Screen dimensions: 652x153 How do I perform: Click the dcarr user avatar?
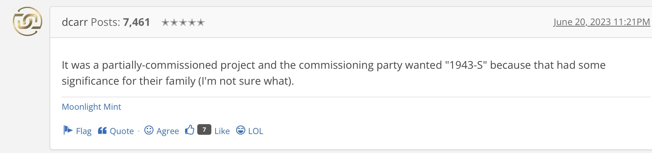point(27,22)
